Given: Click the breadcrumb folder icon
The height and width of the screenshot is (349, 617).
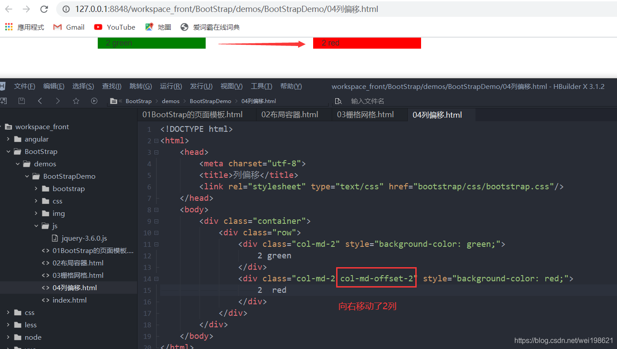Looking at the screenshot, I should (114, 101).
